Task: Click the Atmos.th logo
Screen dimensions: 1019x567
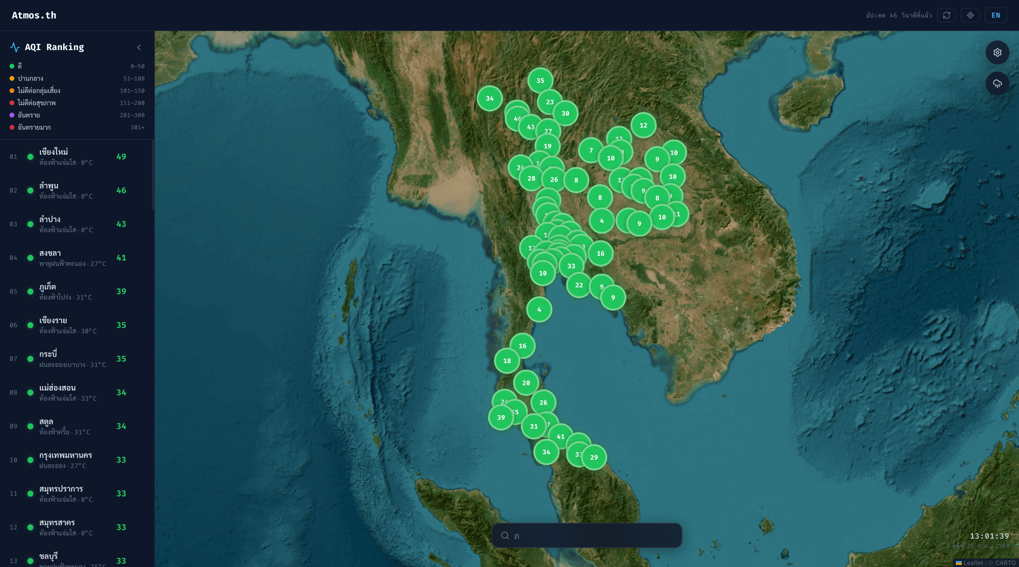Action: (x=34, y=15)
